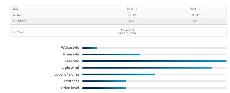The height and width of the screenshot is (93, 230).
Task: Click the 3.80 kg weight value
Action: [x=195, y=15]
